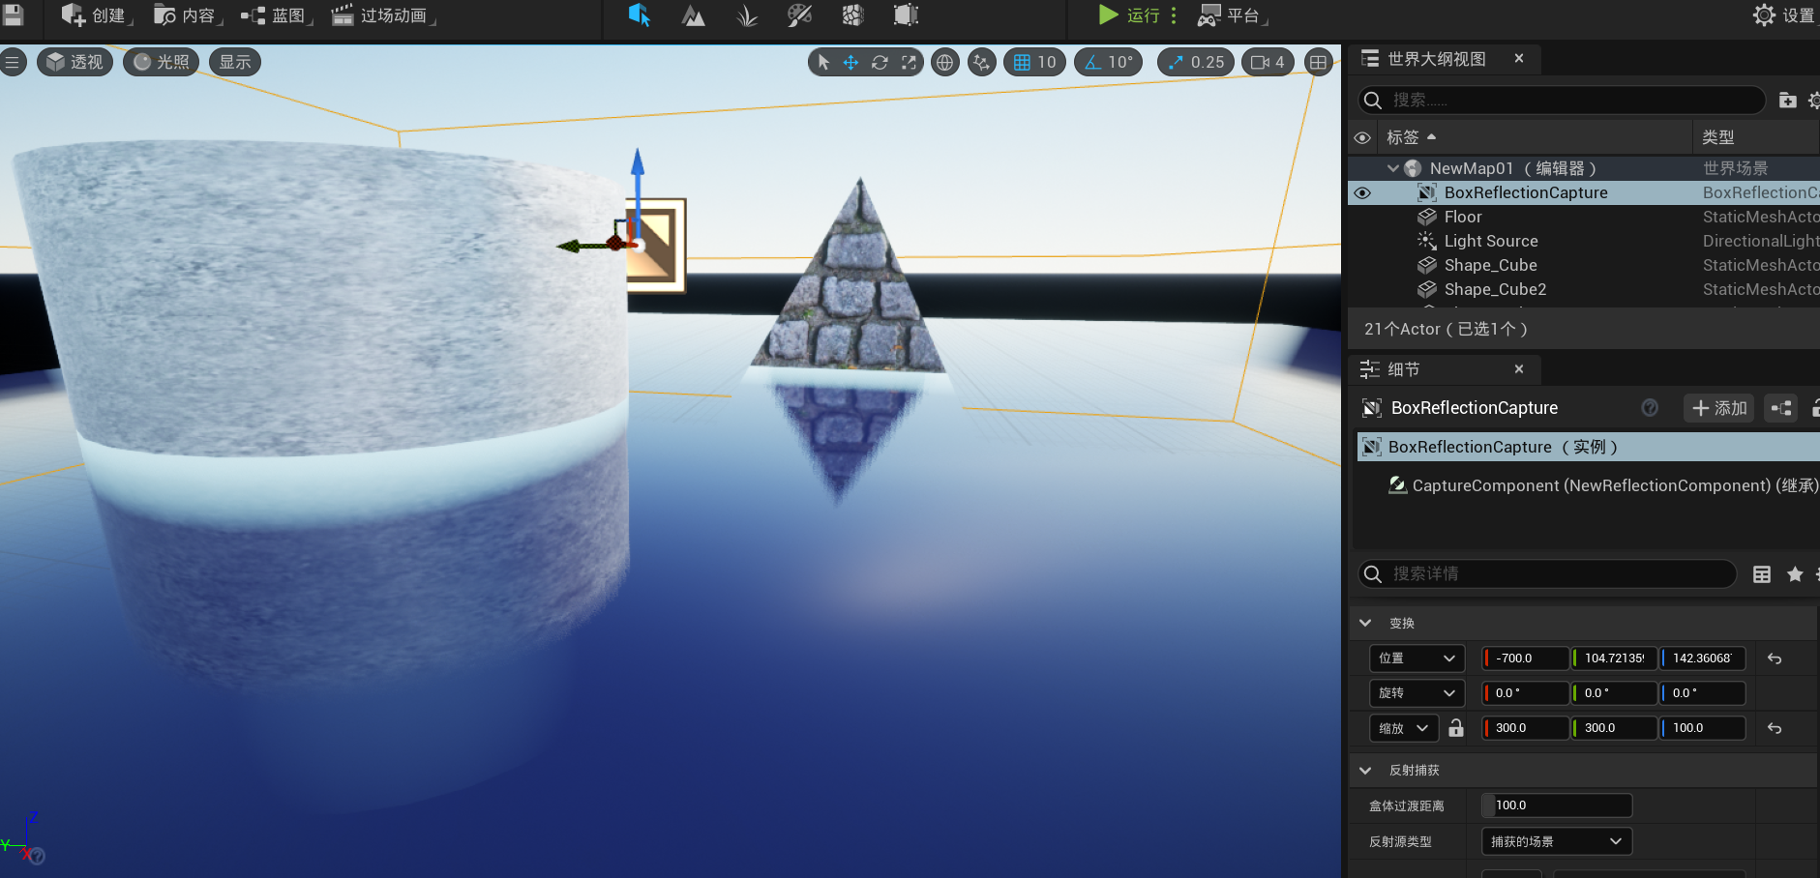Open the 反射源类型 dropdown
Screen dimensions: 1820x878
pos(1554,841)
